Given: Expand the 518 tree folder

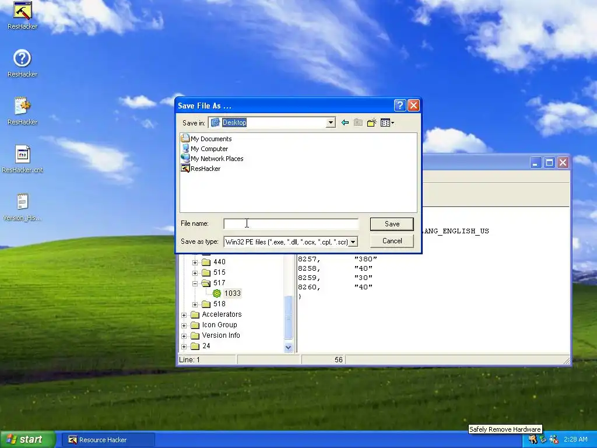Looking at the screenshot, I should point(195,304).
